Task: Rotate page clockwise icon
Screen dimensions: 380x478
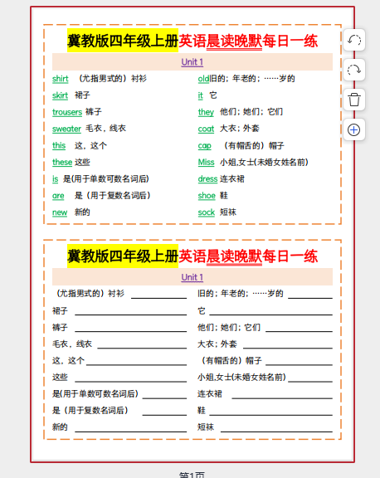Action: [x=353, y=70]
